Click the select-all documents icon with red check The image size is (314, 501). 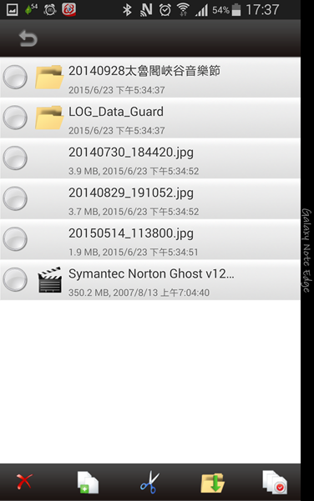275,482
